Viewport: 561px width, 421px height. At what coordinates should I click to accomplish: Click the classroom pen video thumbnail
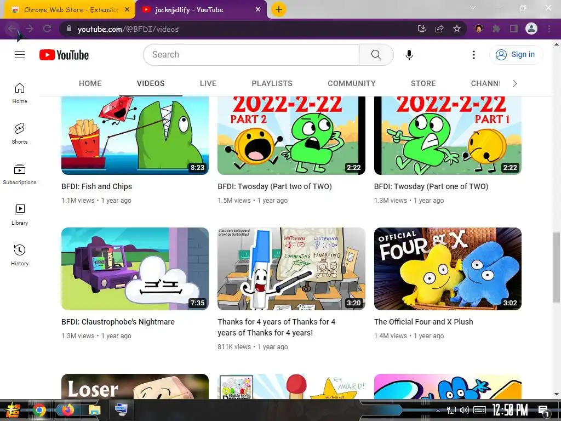tap(291, 269)
